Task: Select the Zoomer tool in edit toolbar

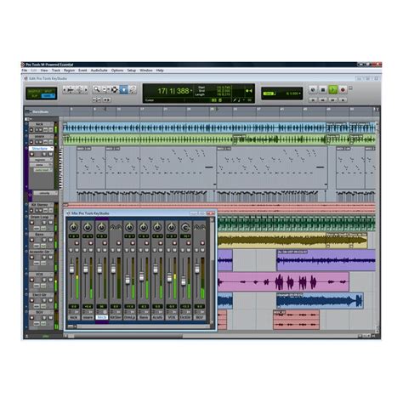Action: click(x=97, y=89)
